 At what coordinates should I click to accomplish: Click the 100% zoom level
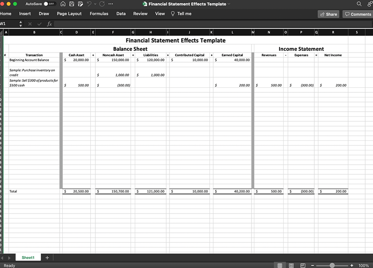pyautogui.click(x=363, y=265)
